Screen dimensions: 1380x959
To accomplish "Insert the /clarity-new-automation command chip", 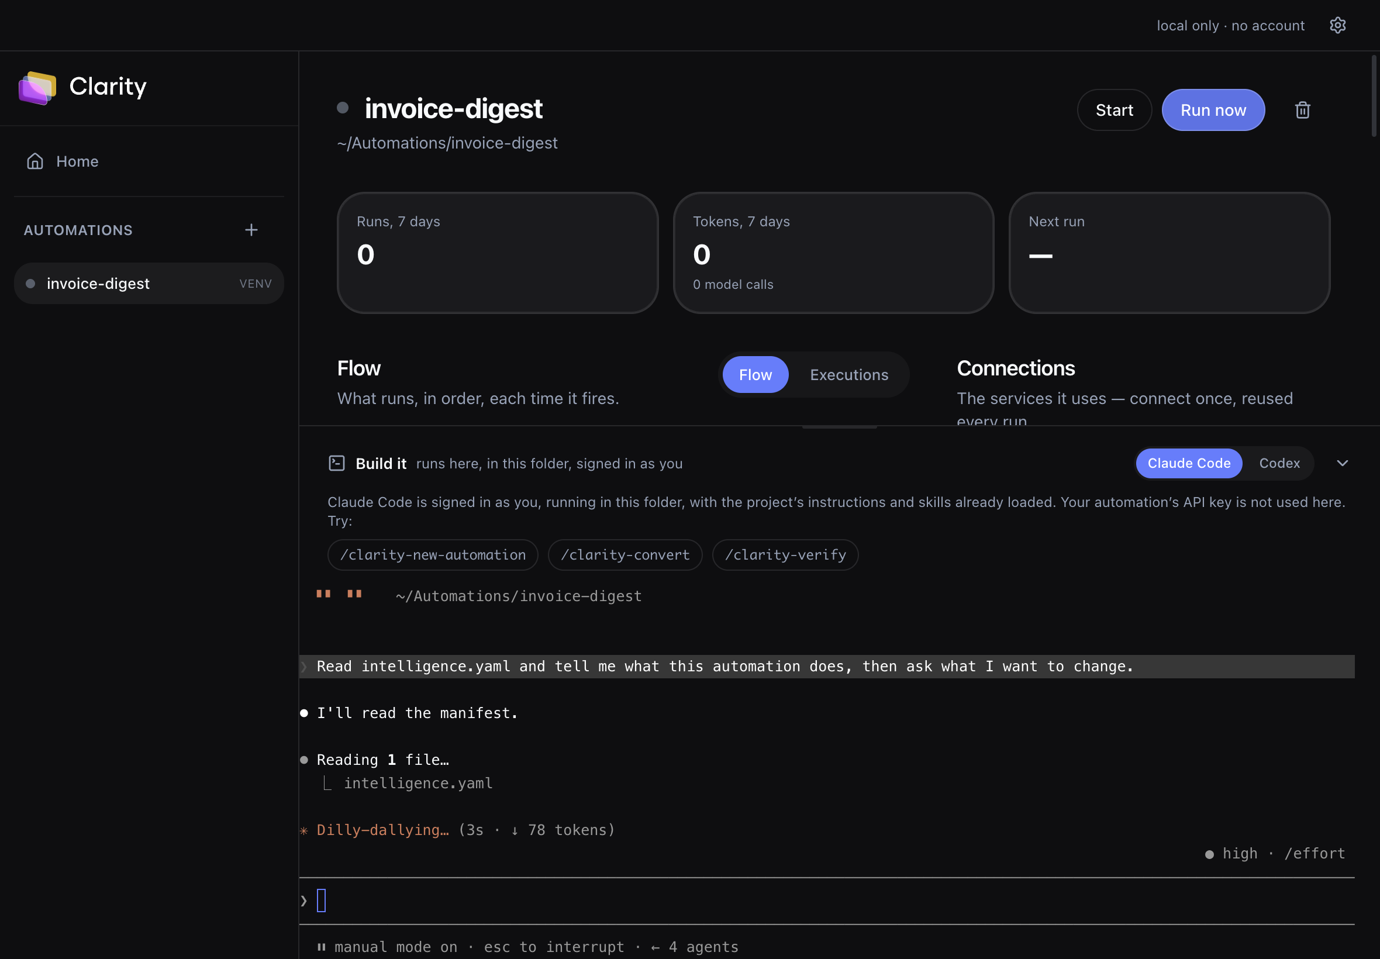I will point(433,554).
